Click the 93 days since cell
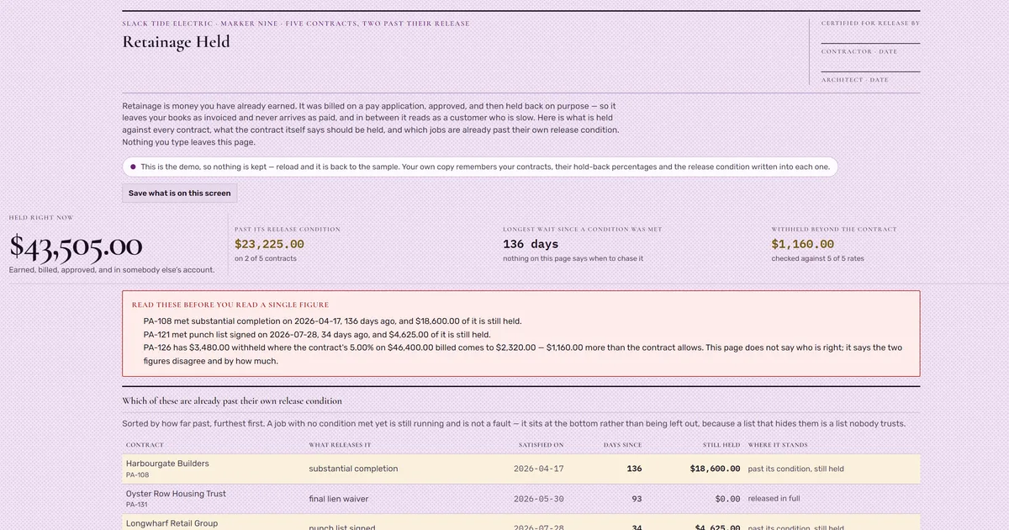Viewport: 1009px width, 530px height. [x=637, y=499]
